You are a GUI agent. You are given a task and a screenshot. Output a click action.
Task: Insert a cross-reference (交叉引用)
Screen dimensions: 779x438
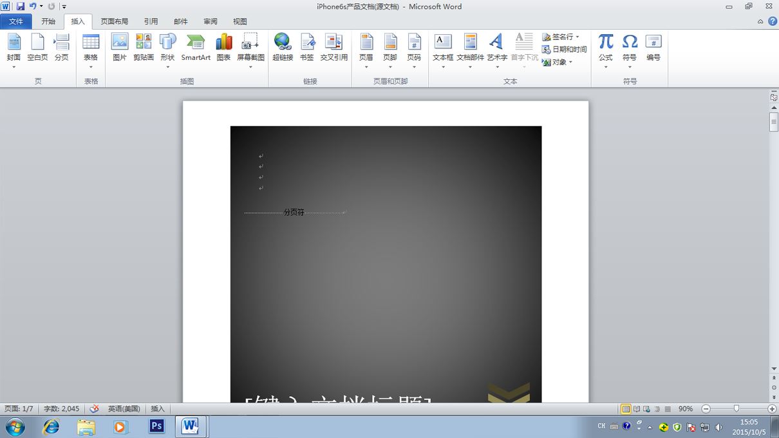click(x=333, y=48)
